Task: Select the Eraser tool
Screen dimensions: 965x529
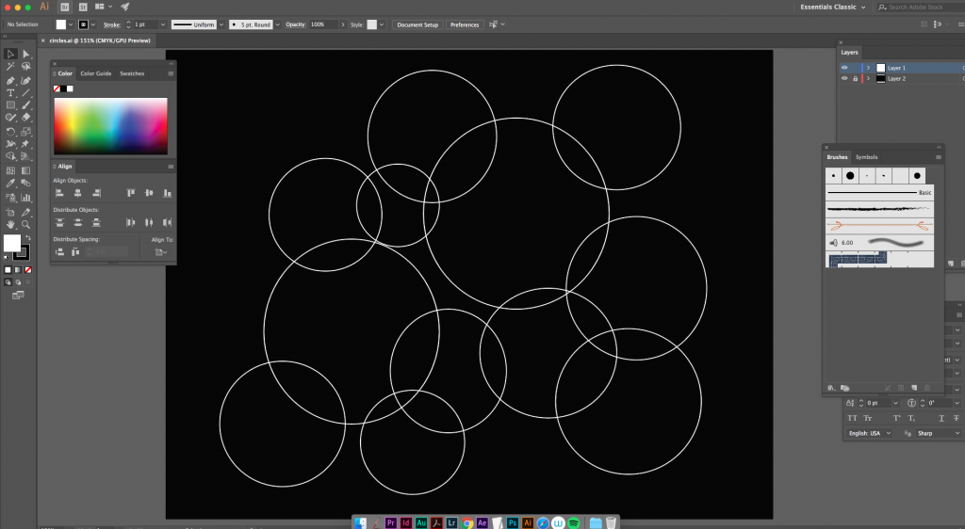Action: pyautogui.click(x=25, y=118)
